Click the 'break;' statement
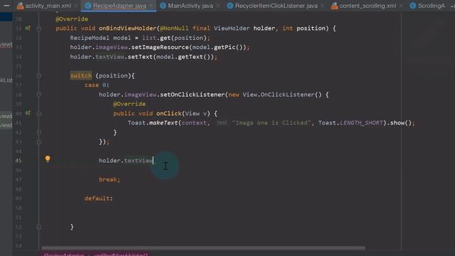Viewport: 455px width, 256px height. 109,179
